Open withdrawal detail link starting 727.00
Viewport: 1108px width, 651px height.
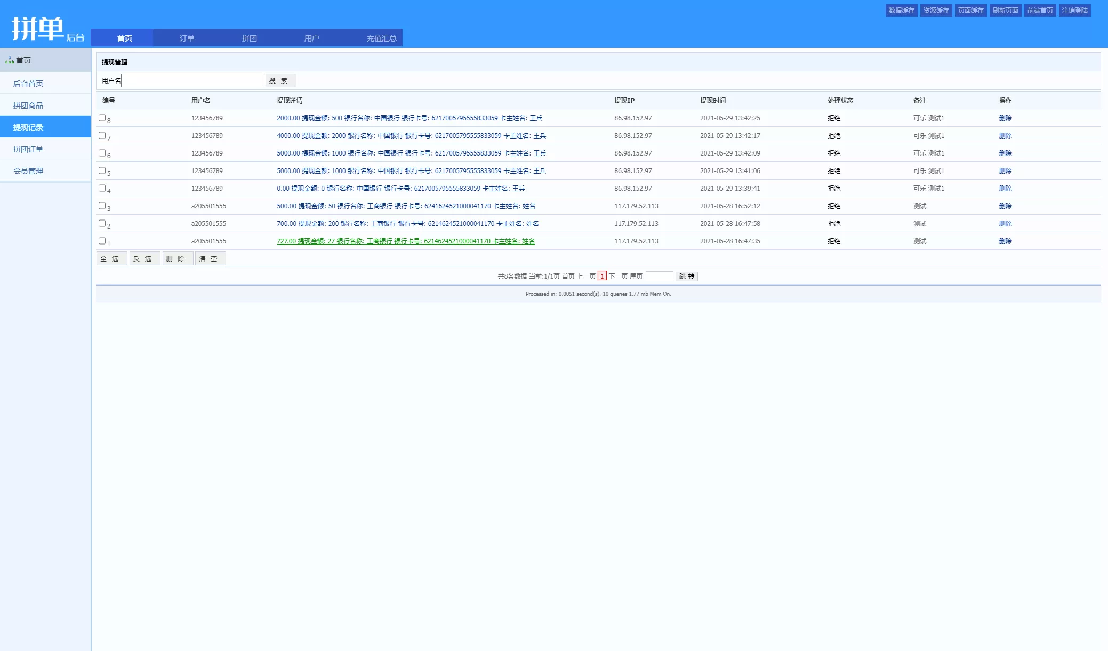pos(405,241)
